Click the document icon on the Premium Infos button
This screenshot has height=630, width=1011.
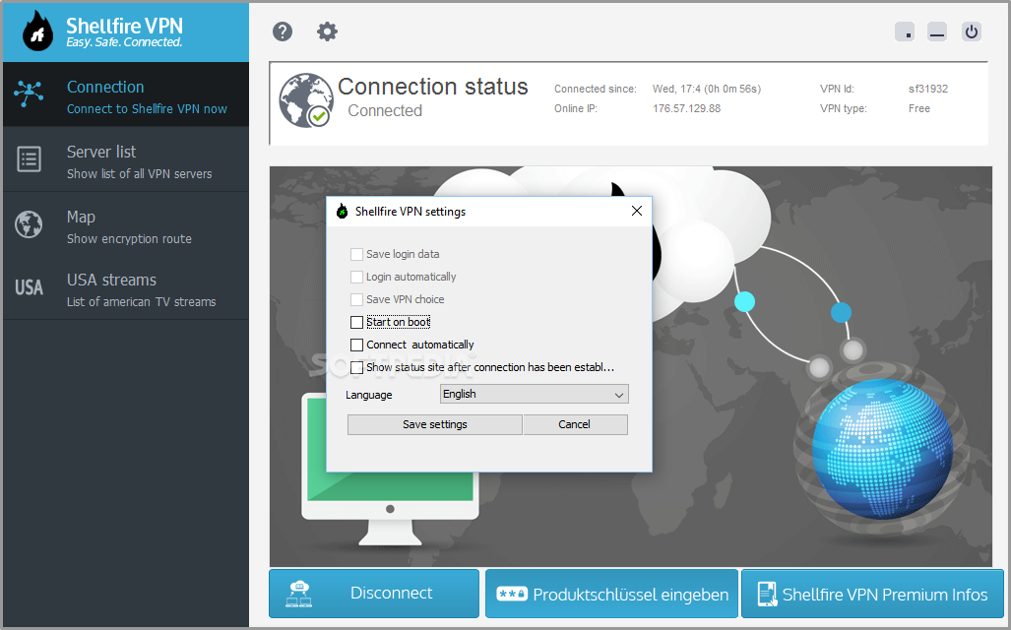coord(767,594)
